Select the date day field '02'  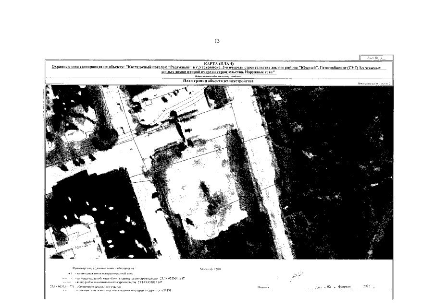[x=329, y=287]
